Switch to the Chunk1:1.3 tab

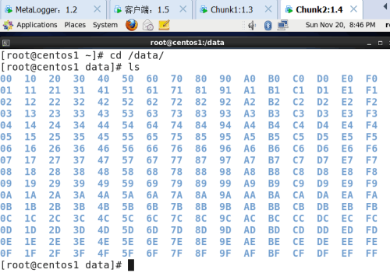coord(236,10)
